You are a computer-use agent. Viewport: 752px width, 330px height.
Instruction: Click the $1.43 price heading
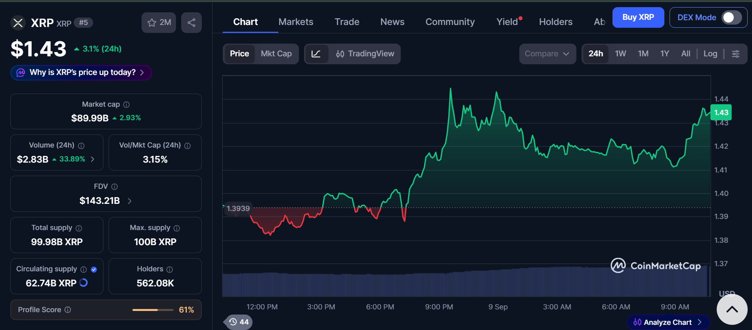(x=38, y=49)
